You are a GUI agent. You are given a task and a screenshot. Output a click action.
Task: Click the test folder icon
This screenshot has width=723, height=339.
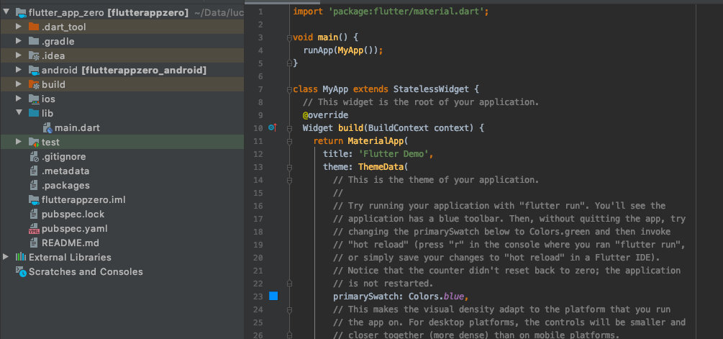[34, 142]
